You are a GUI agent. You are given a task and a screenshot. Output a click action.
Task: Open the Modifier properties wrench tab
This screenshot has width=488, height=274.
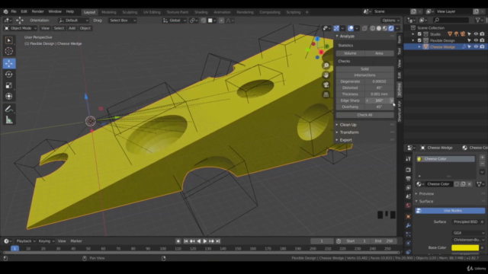point(409,225)
